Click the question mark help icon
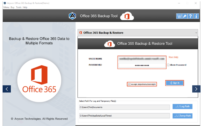Screen dimensions: 201x126 coord(190,16)
